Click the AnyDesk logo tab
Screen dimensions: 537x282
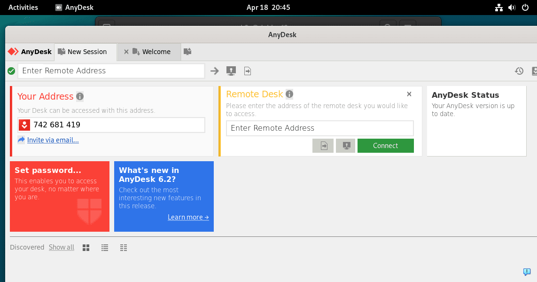pyautogui.click(x=29, y=52)
